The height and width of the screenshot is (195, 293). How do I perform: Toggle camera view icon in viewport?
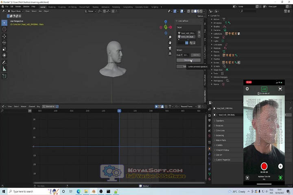pyautogui.click(x=170, y=48)
